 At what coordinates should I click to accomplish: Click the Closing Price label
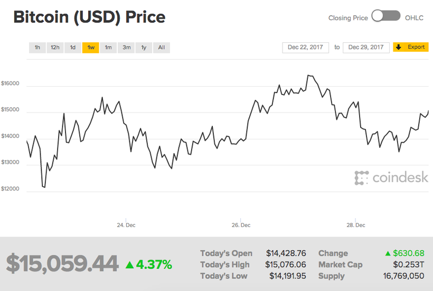348,17
